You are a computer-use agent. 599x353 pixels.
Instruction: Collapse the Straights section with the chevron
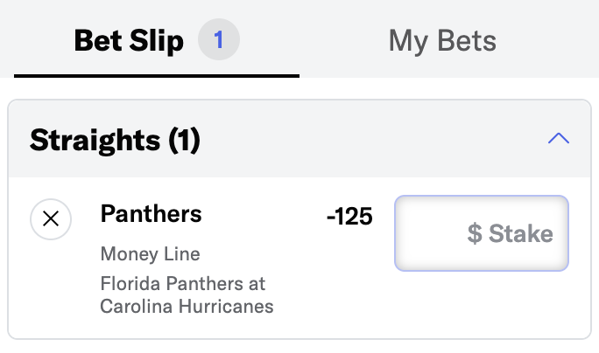pos(558,139)
